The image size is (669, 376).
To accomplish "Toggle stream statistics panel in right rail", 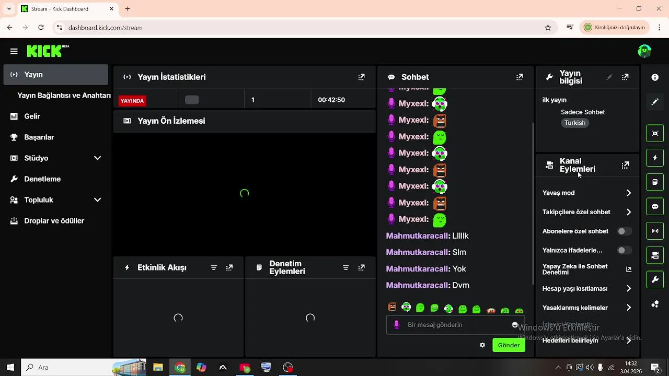I will (655, 231).
